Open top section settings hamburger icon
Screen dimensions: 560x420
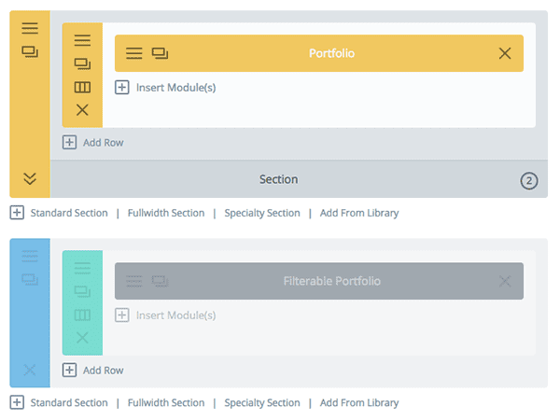[30, 29]
